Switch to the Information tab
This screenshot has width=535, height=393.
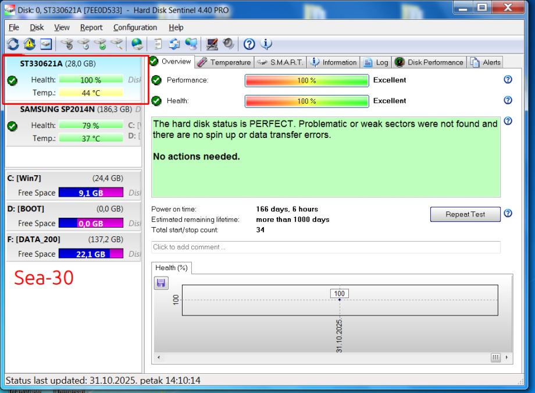[x=333, y=62]
